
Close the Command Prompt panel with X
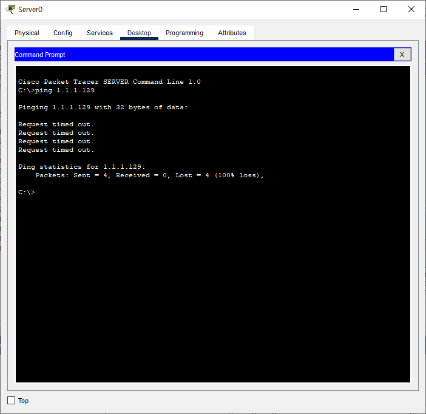[402, 55]
